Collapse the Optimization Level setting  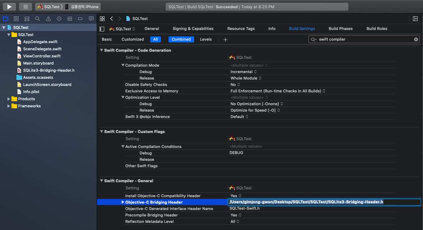123,97
